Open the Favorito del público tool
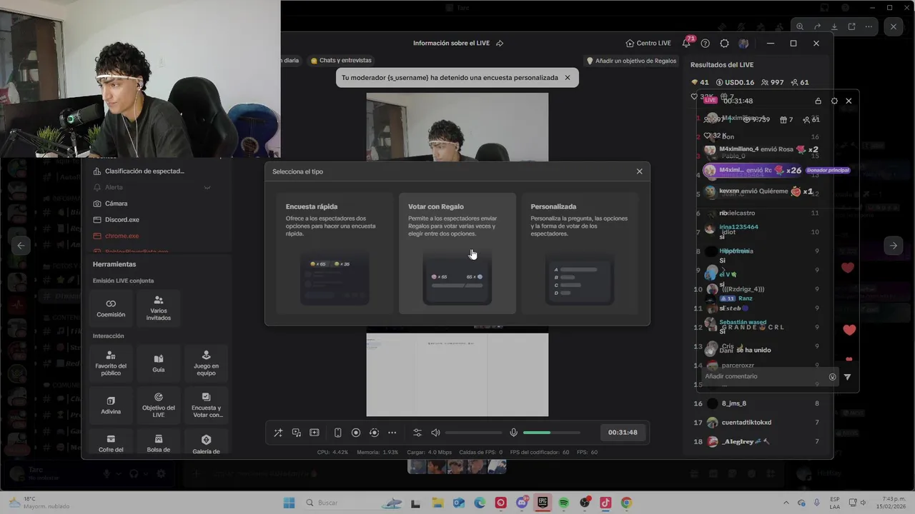Screen dimensions: 915x514 [111, 363]
